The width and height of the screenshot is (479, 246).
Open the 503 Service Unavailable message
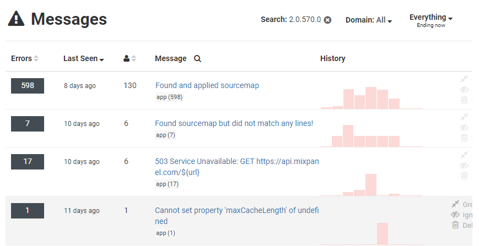point(237,167)
